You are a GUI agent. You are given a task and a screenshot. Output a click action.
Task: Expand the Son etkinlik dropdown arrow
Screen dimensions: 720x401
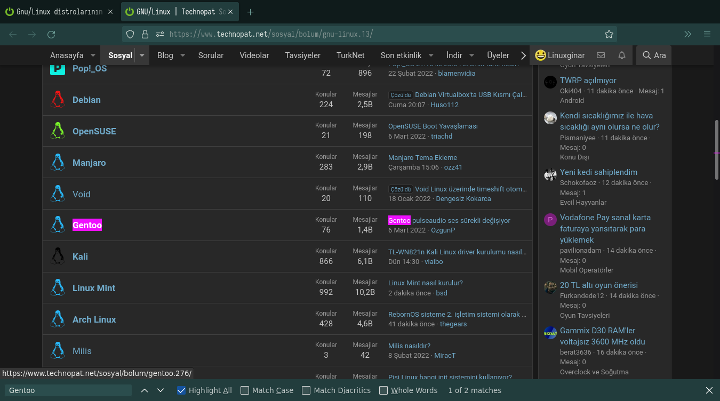click(431, 55)
